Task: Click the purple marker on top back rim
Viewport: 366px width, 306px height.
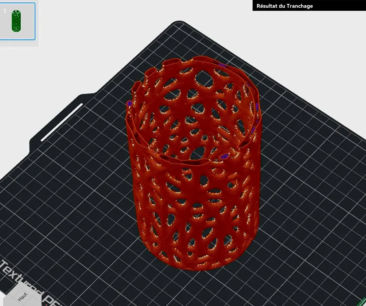Action: pyautogui.click(x=222, y=65)
